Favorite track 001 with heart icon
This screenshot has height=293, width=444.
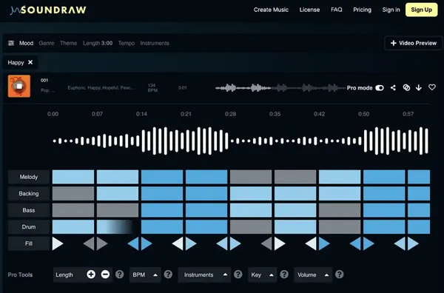pos(432,87)
